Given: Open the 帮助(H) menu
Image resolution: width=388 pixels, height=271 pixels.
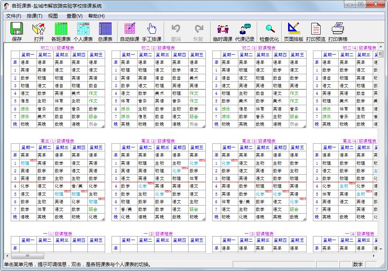Looking at the screenshot, I should (x=96, y=16).
